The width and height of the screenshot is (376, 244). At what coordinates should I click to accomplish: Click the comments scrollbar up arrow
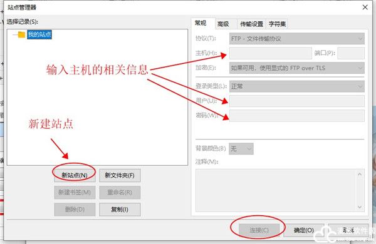pyautogui.click(x=360, y=174)
